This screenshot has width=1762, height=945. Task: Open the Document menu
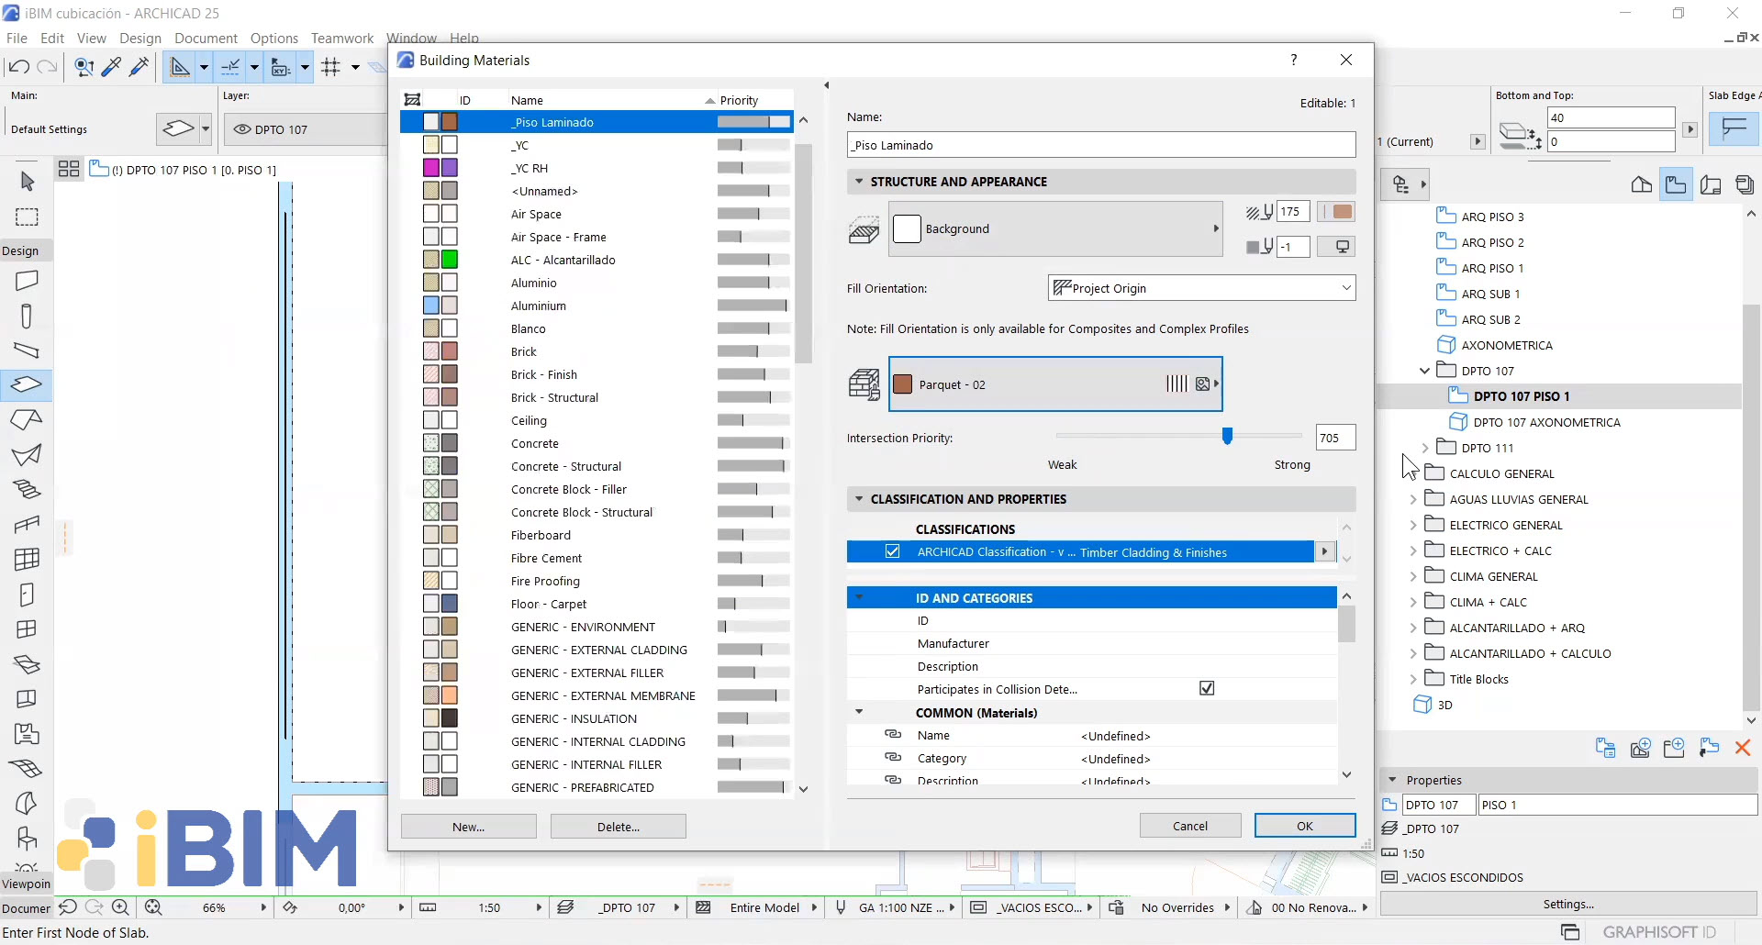[x=206, y=38]
